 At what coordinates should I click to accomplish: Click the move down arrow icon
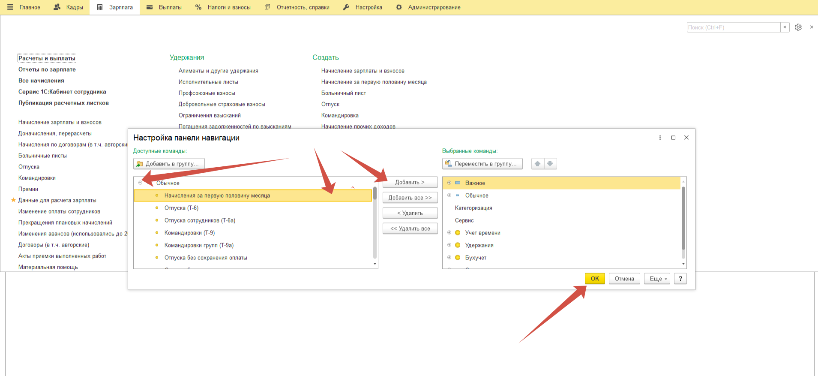pyautogui.click(x=550, y=164)
